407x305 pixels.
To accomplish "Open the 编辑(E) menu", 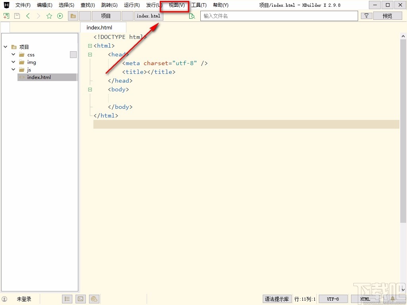I will (x=45, y=5).
